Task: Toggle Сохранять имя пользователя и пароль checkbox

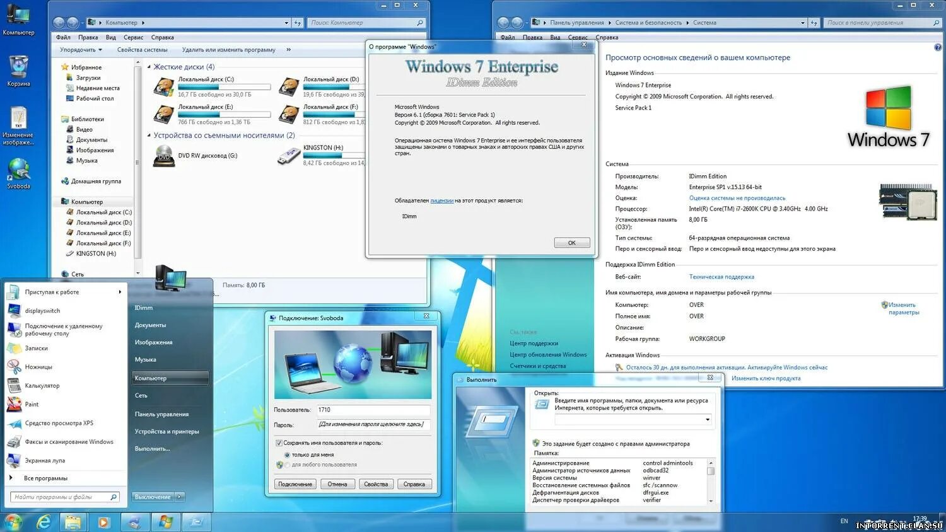Action: pos(279,443)
